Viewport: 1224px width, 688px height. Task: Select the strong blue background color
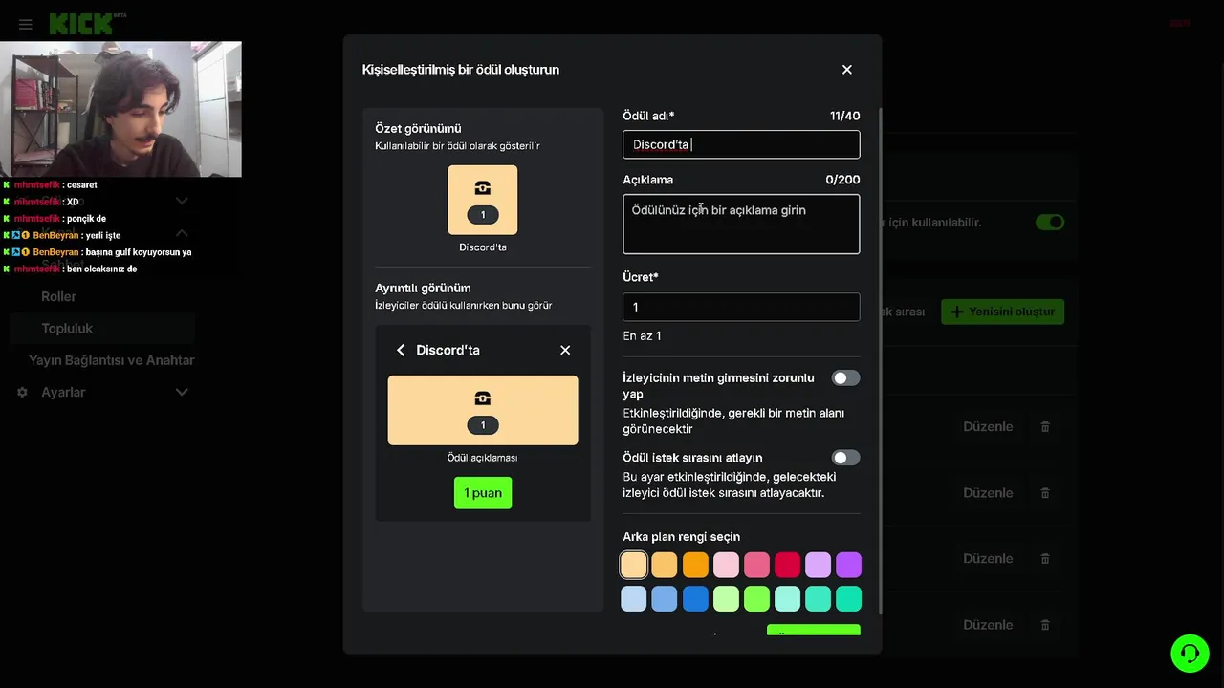695,598
